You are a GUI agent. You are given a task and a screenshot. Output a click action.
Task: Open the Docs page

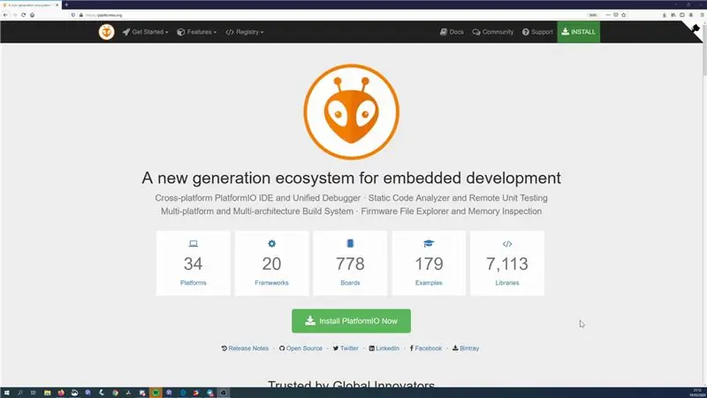[452, 32]
